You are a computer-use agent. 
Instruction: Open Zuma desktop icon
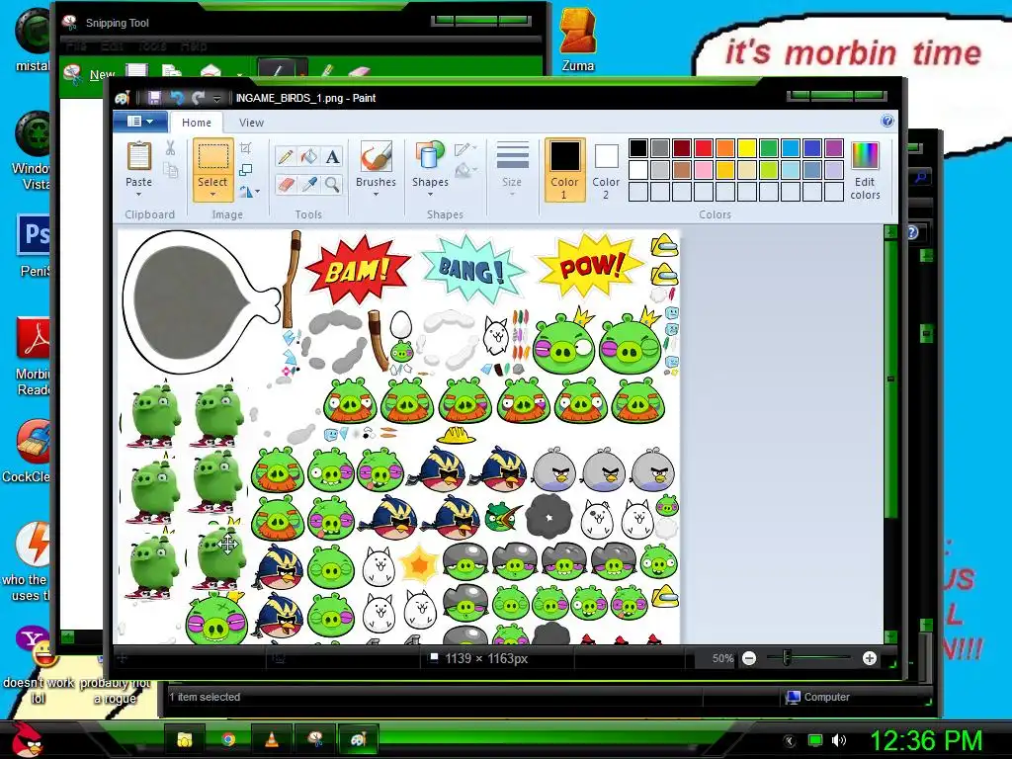tap(577, 40)
